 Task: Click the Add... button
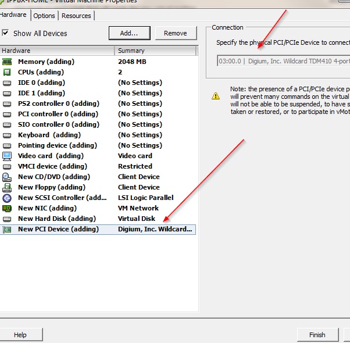[129, 33]
